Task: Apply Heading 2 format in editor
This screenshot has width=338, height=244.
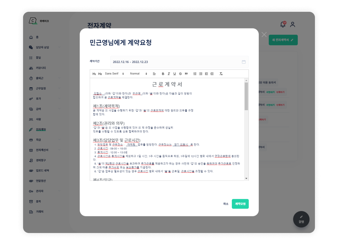Action: click(100, 74)
